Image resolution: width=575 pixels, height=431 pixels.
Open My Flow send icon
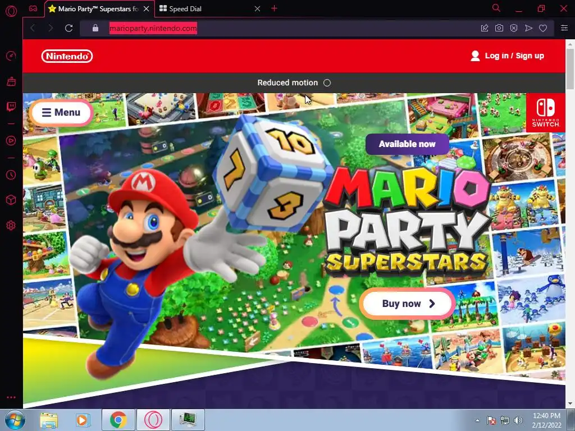coord(528,28)
